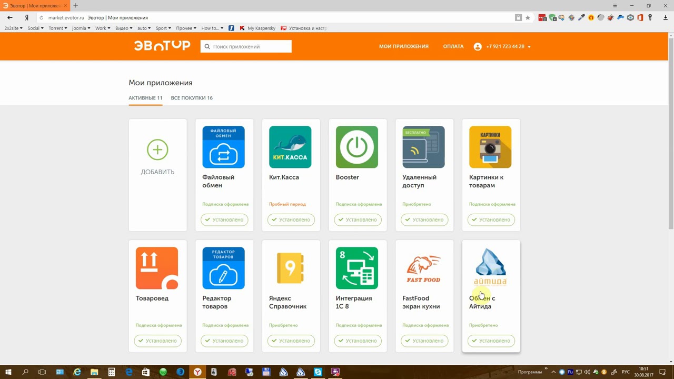This screenshot has height=379, width=674.
Task: Click the user account avatar icon
Action: 478,46
